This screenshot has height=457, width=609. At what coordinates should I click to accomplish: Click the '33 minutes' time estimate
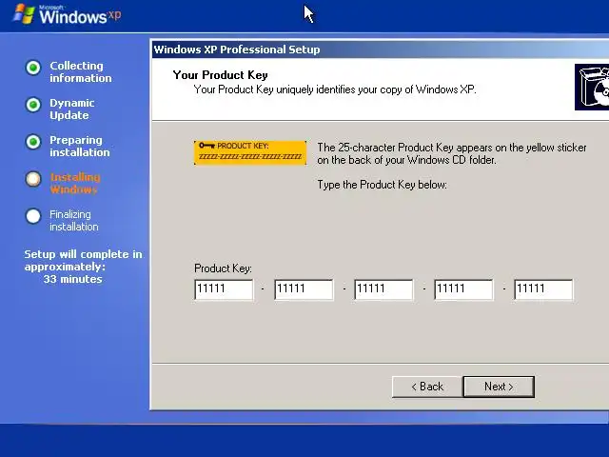72,279
